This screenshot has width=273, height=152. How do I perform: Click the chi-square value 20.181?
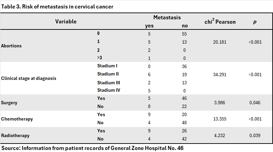click(x=220, y=42)
